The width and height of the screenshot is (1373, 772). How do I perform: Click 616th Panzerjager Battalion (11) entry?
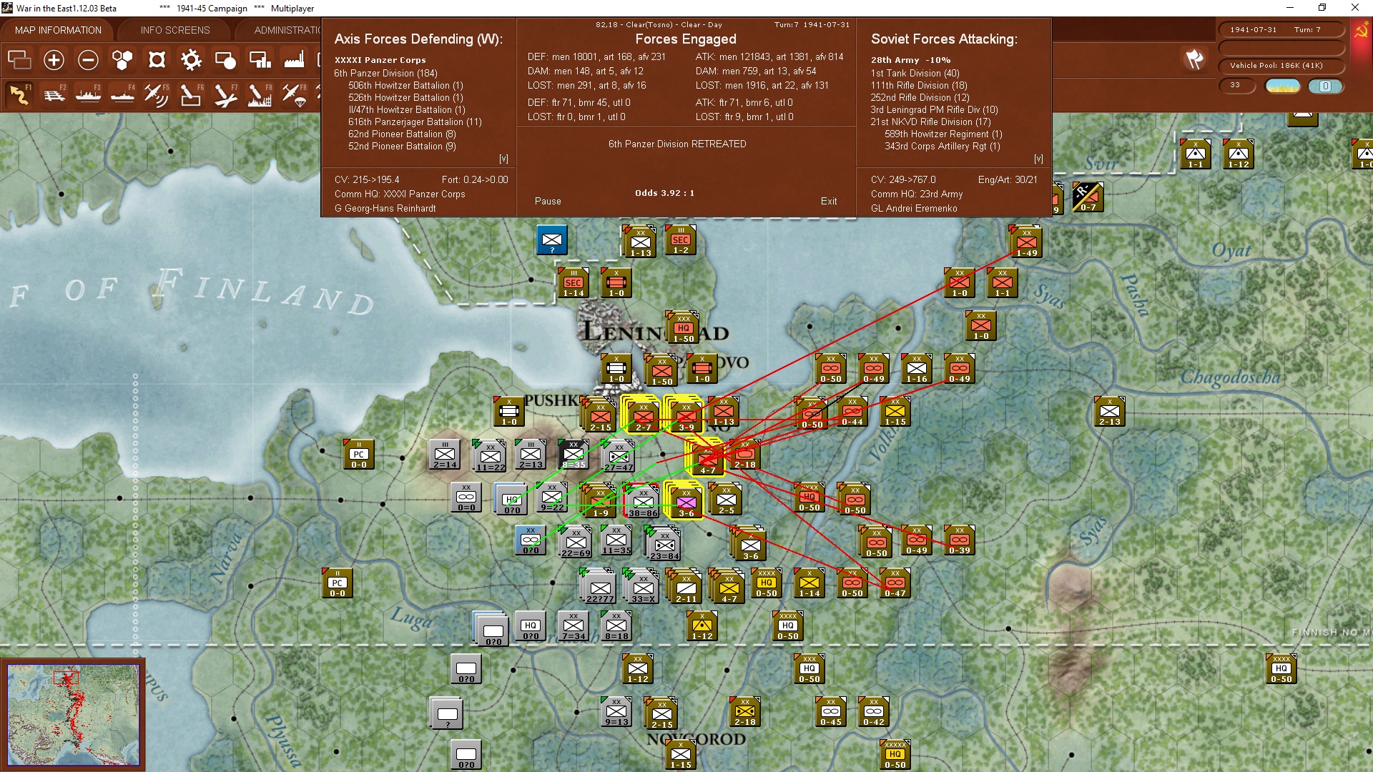415,122
